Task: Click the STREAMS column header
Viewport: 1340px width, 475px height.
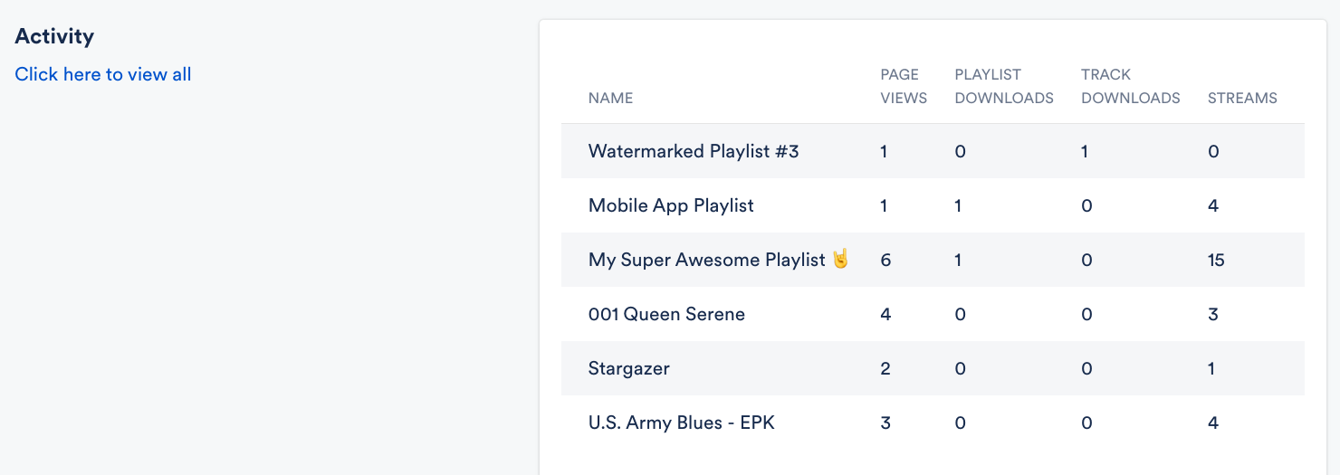Action: click(x=1242, y=98)
